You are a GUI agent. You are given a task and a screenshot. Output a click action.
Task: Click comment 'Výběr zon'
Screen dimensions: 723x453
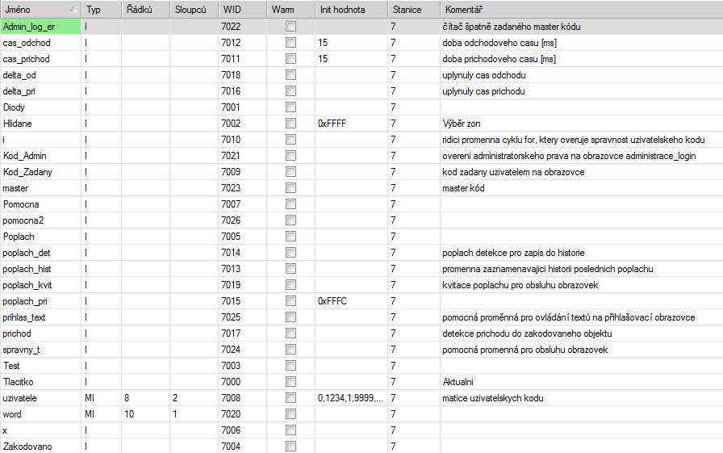coord(462,124)
